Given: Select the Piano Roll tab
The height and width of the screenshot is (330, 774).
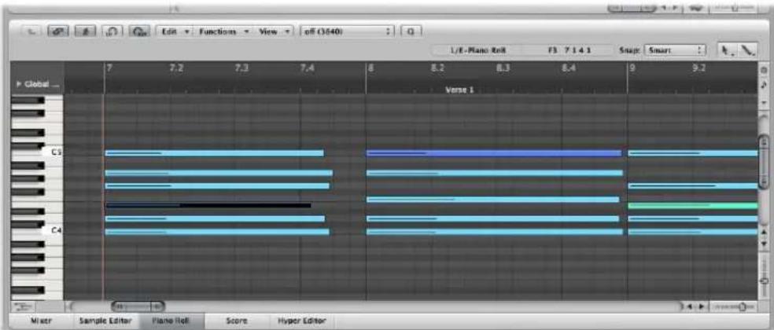Looking at the screenshot, I should [x=171, y=321].
